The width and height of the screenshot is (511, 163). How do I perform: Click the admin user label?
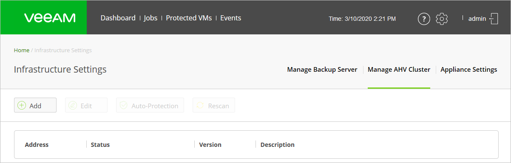(477, 19)
